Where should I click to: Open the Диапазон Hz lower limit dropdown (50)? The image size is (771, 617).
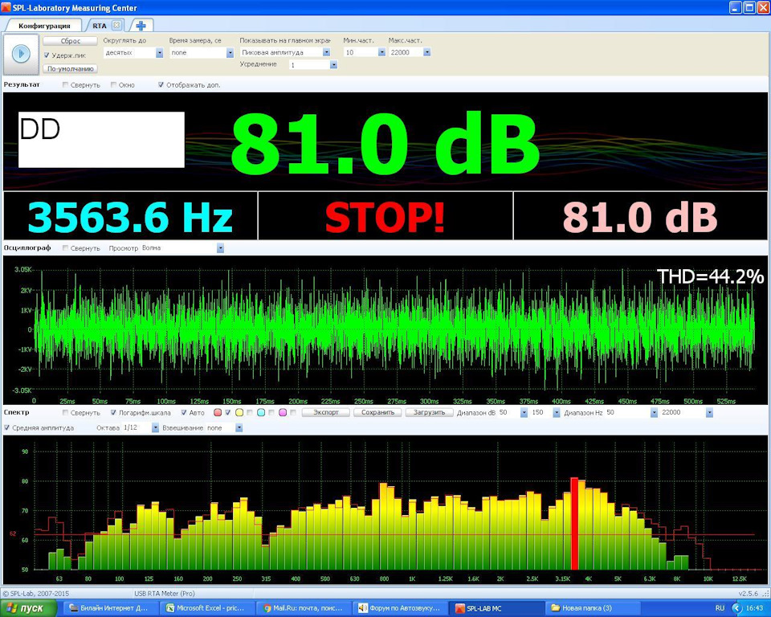(654, 413)
